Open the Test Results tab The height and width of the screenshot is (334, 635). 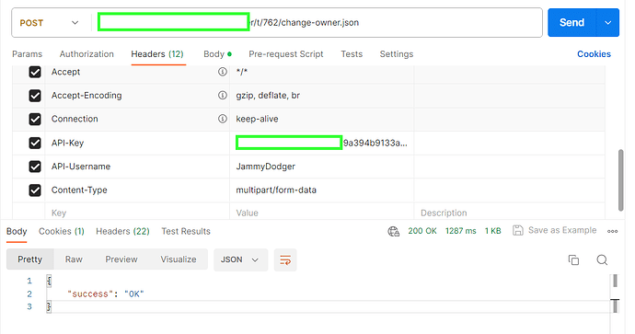[186, 231]
